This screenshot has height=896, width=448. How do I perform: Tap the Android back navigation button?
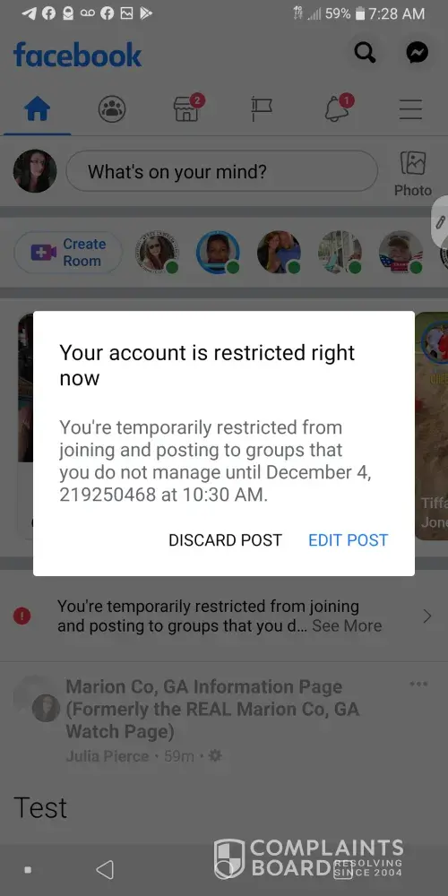click(x=105, y=870)
